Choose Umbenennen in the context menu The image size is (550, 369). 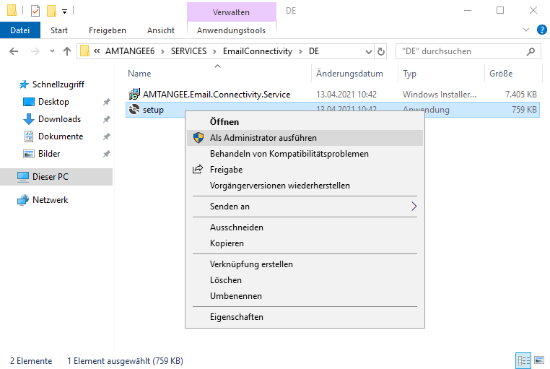[x=305, y=295]
